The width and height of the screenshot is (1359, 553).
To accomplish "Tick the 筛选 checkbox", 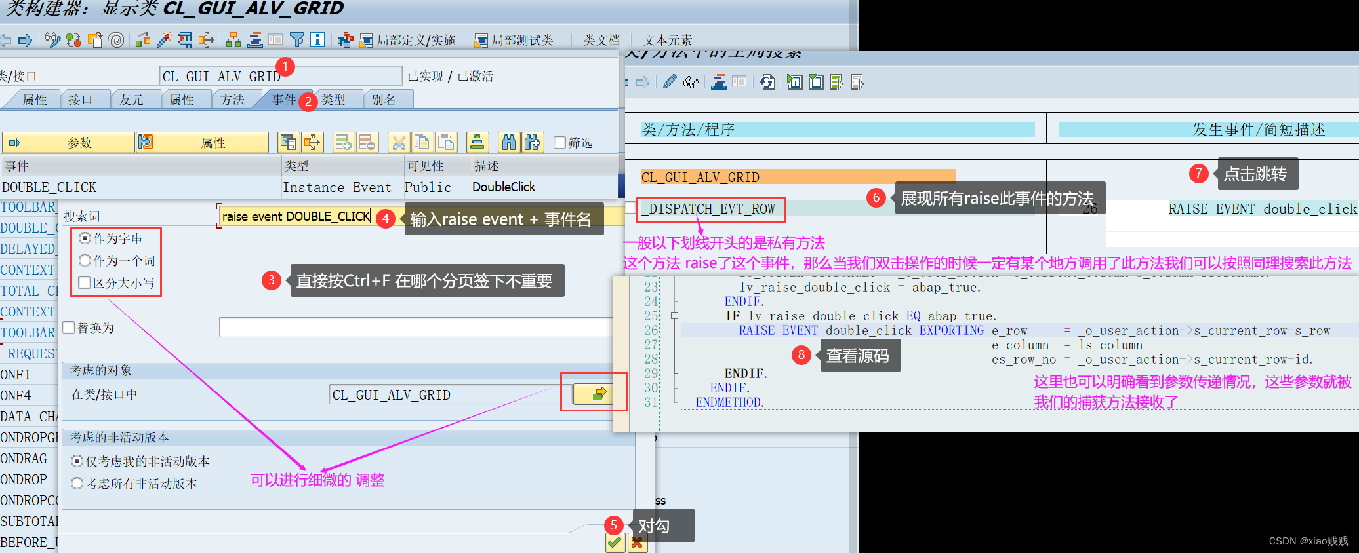I will tap(559, 142).
